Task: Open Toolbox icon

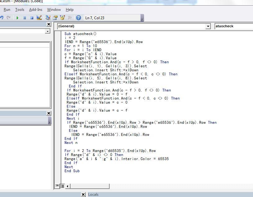Action: (70, 18)
